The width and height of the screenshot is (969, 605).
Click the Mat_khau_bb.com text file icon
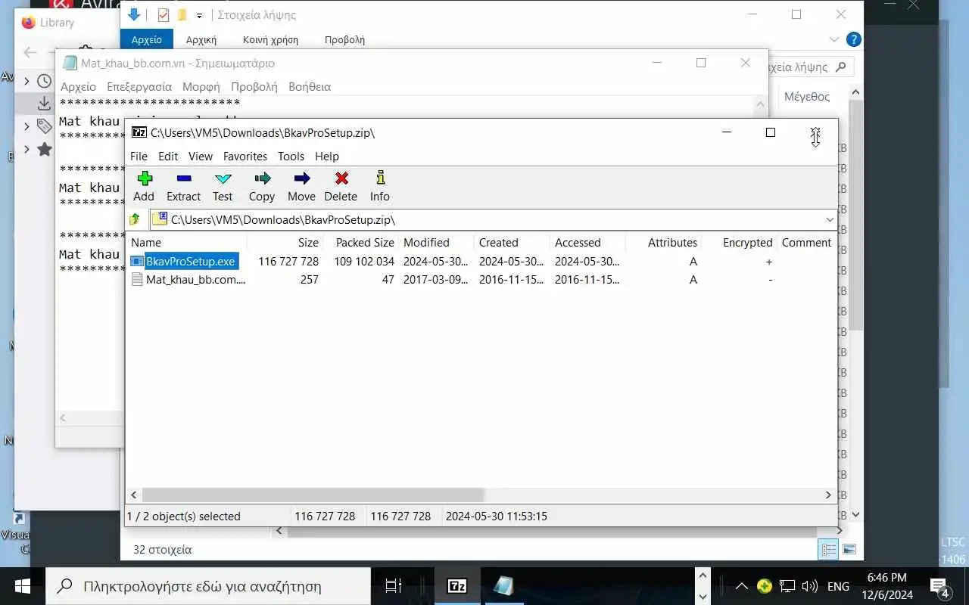pos(137,279)
